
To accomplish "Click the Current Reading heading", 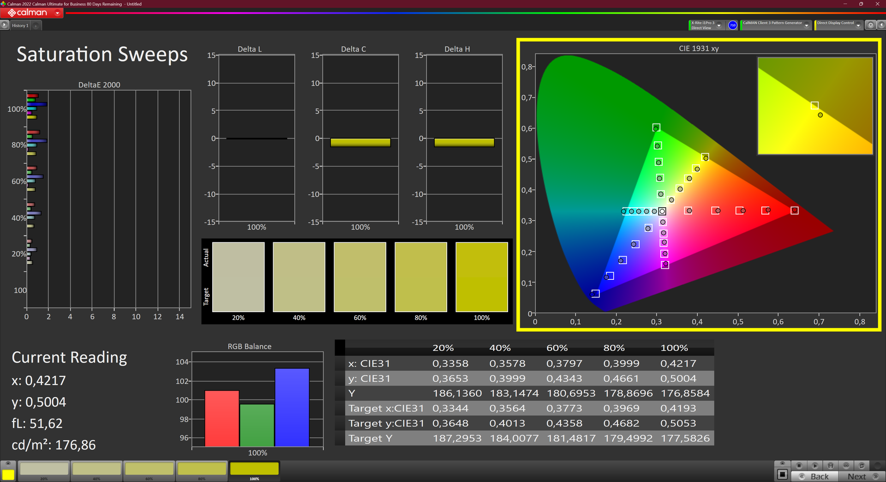I will pyautogui.click(x=69, y=358).
